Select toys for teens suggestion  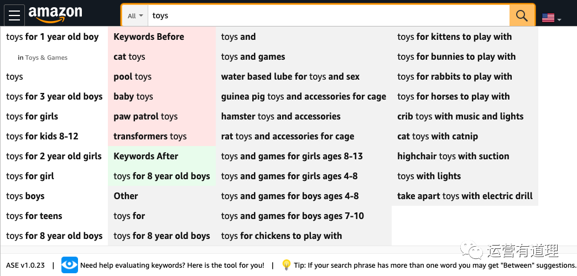[x=34, y=216]
